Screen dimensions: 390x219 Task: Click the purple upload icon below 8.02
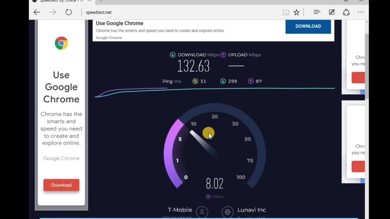208,196
